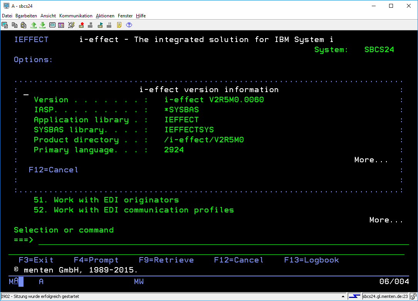The width and height of the screenshot is (418, 301).
Task: Click the padlock security icon in status bar
Action: tap(413, 296)
